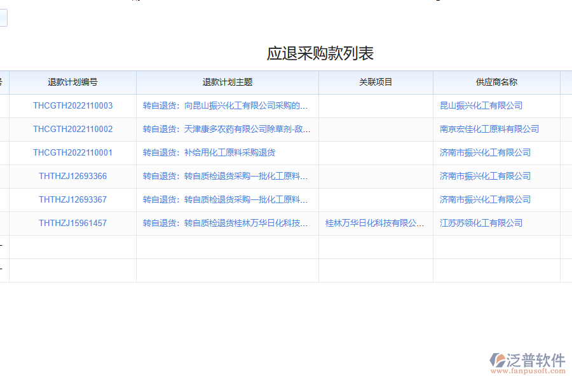The width and height of the screenshot is (572, 381).
Task: Open refund plan THCGTH2022110001
Action: click(72, 152)
